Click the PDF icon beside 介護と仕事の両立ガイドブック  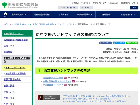tap(73, 81)
